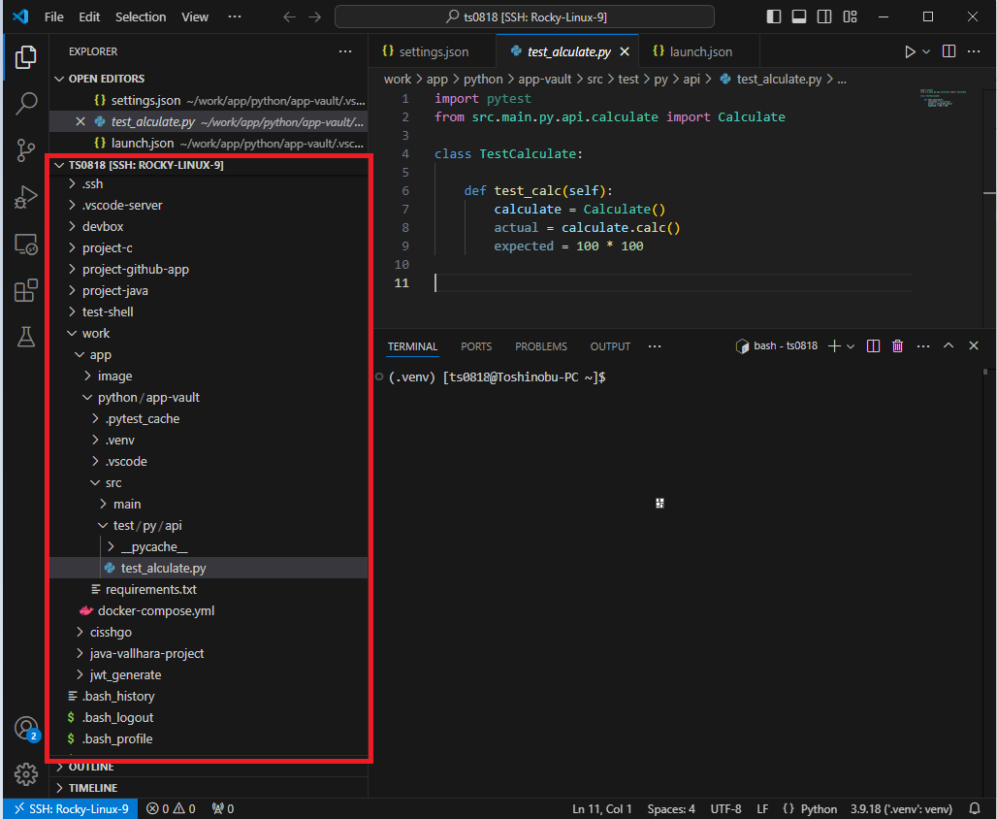This screenshot has height=819, width=997.
Task: Switch to the PROBLEMS tab
Action: [540, 346]
